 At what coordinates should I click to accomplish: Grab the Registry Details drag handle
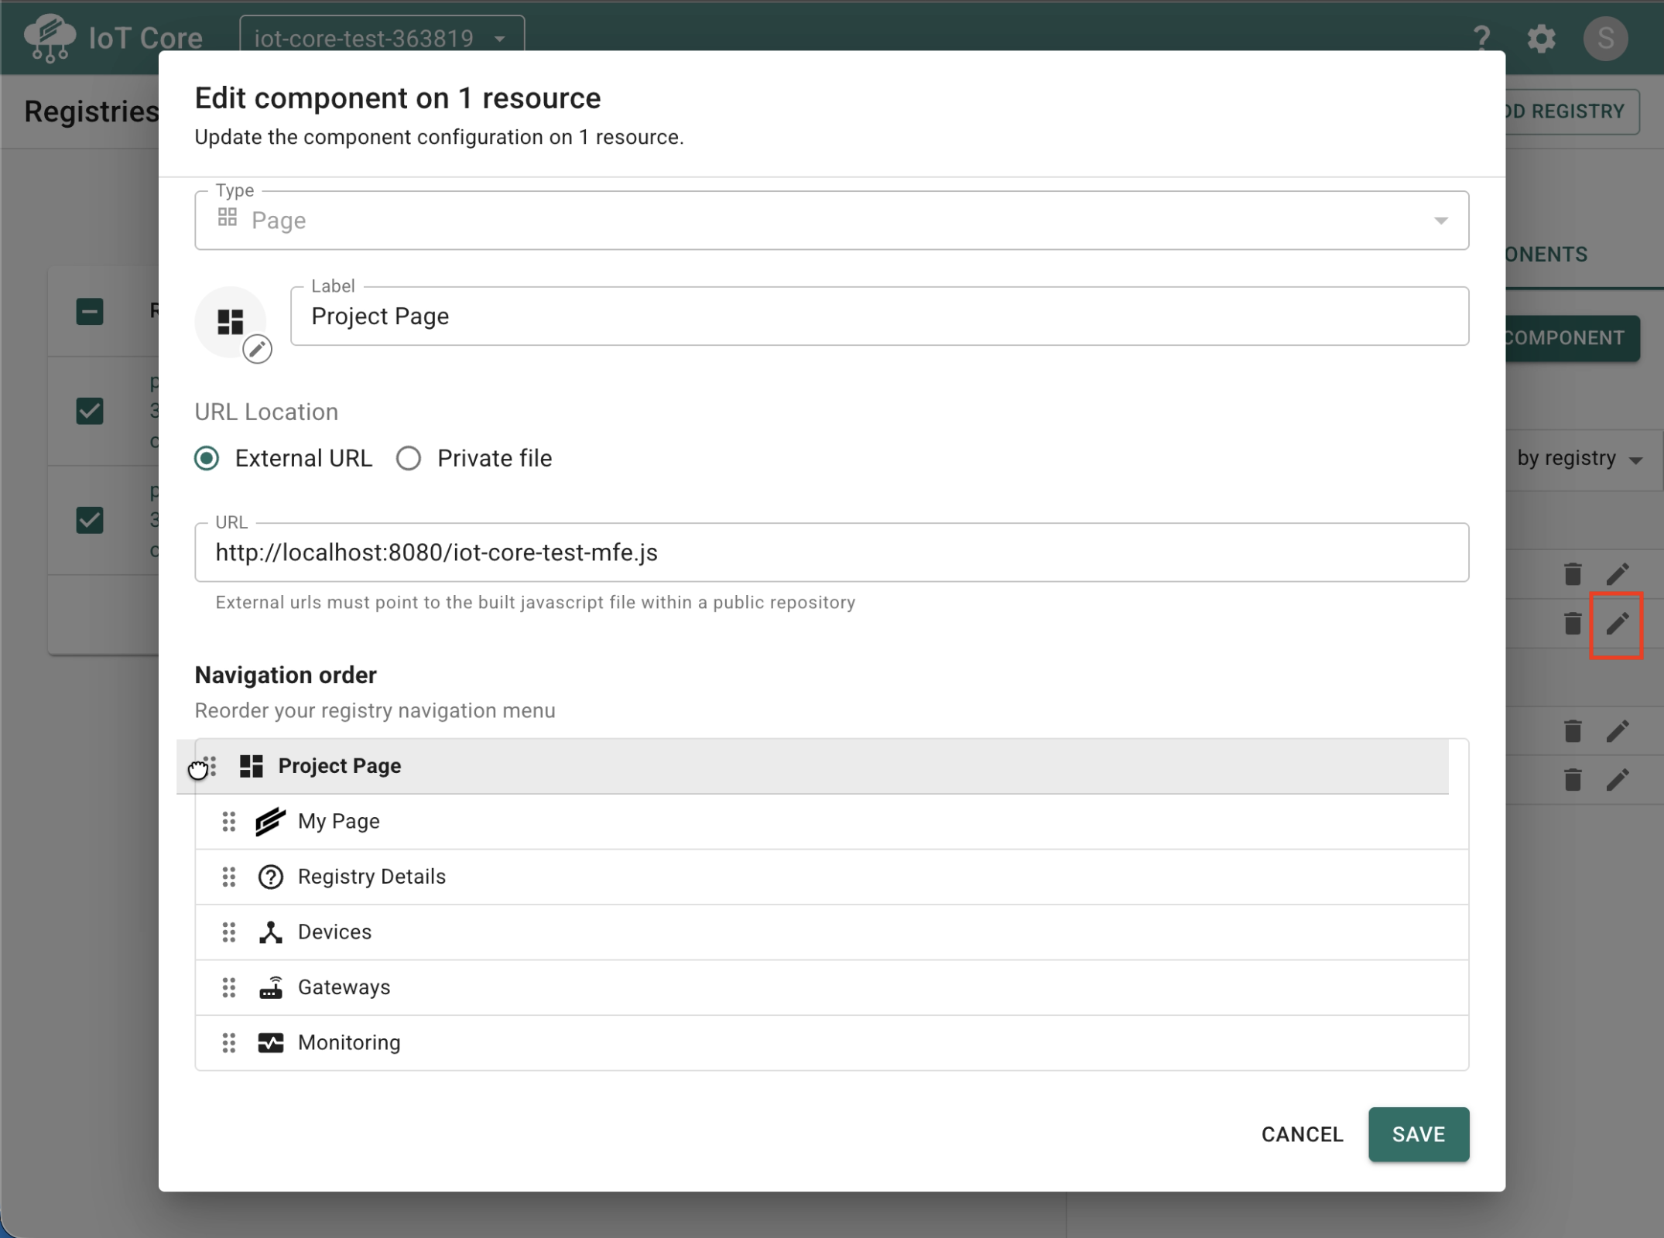tap(229, 877)
